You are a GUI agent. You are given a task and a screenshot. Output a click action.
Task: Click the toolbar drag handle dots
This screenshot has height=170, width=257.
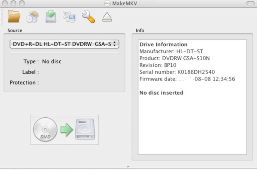(x=2, y=17)
